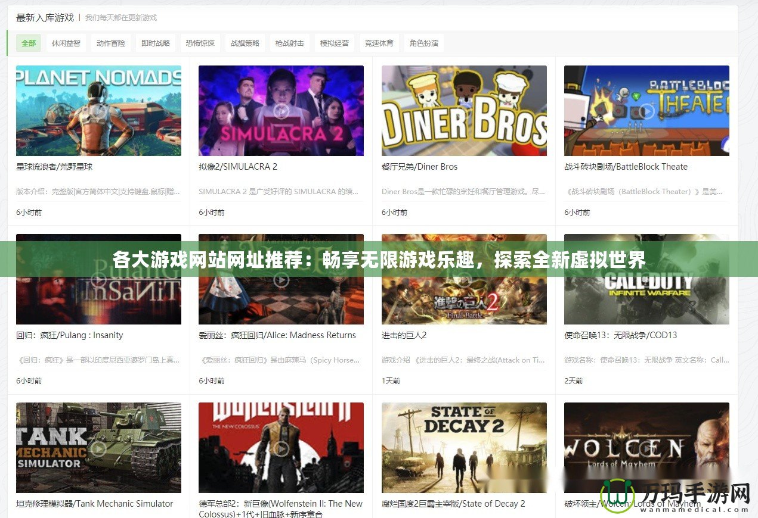
Task: Click the play icon on BattleBlock Theater thumbnail
Action: (646, 111)
